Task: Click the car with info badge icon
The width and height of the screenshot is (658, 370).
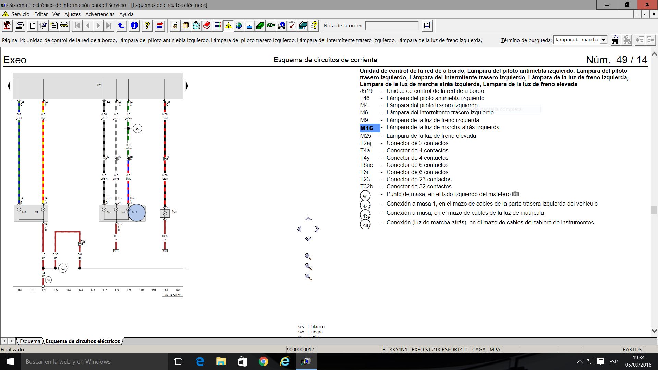Action: (x=281, y=25)
